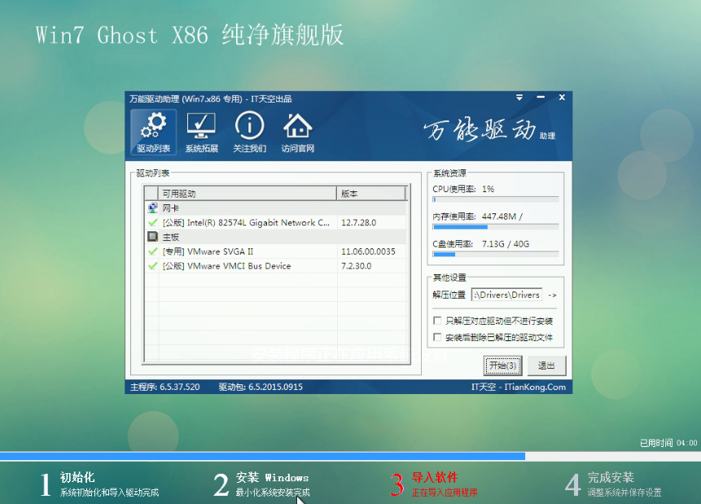Visit the official site via 访问官网
Screen dimensions: 701x504
point(298,133)
